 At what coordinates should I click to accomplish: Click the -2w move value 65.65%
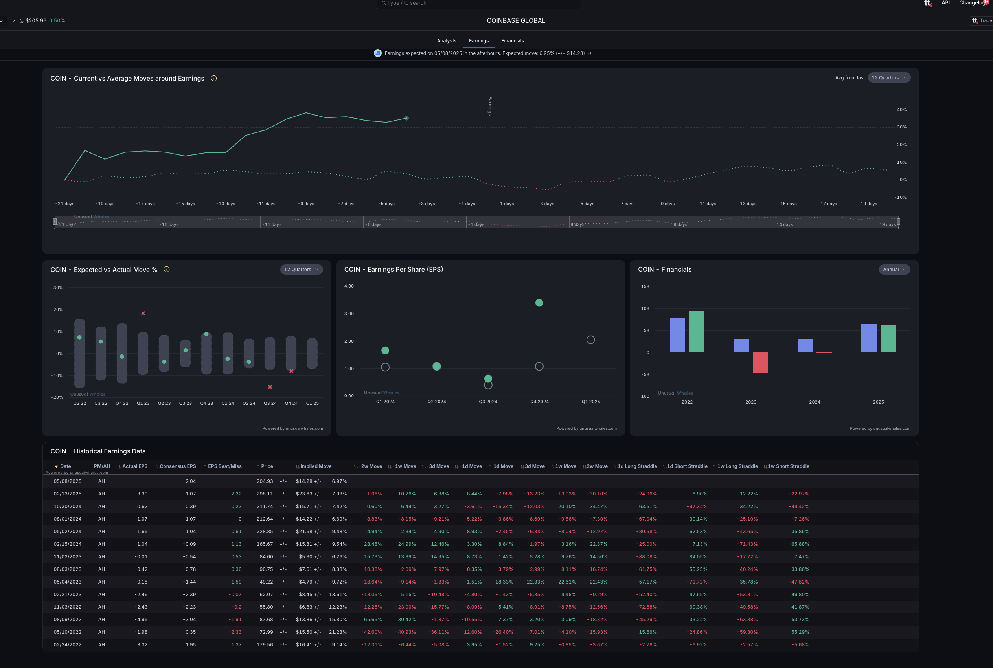[x=373, y=620]
